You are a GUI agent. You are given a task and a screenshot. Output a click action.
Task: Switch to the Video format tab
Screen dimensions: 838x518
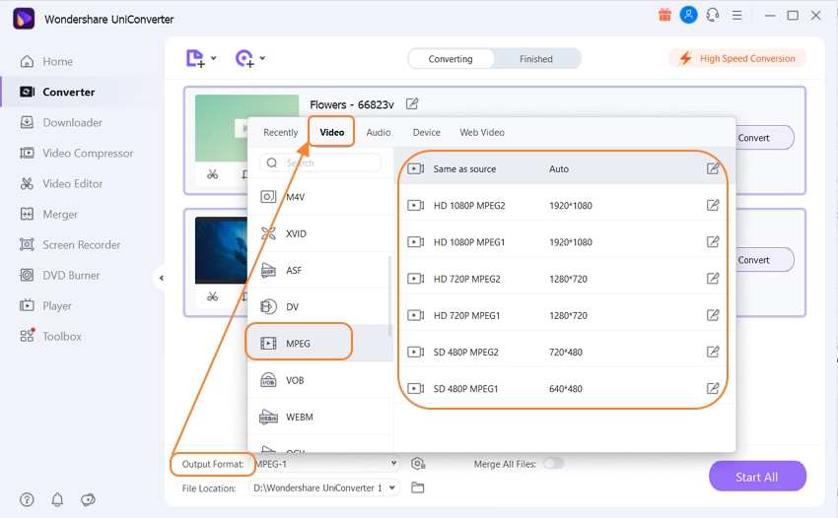tap(332, 132)
